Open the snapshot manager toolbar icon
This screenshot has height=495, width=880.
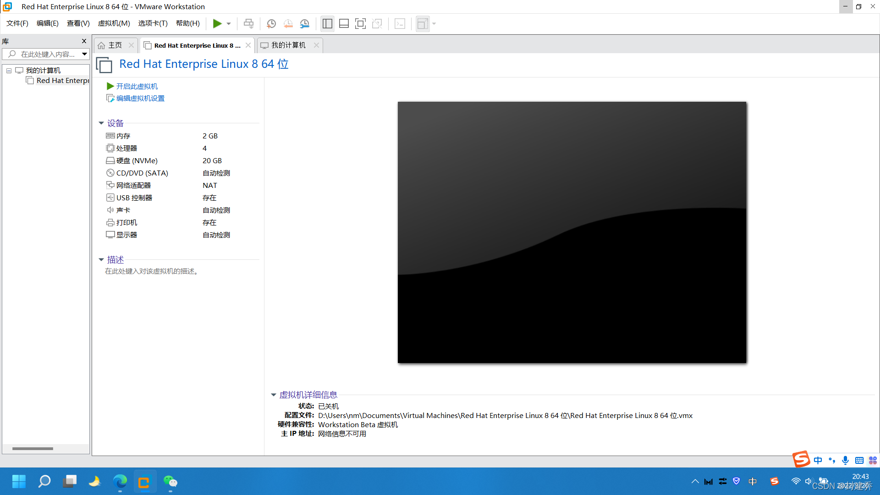[x=305, y=24]
